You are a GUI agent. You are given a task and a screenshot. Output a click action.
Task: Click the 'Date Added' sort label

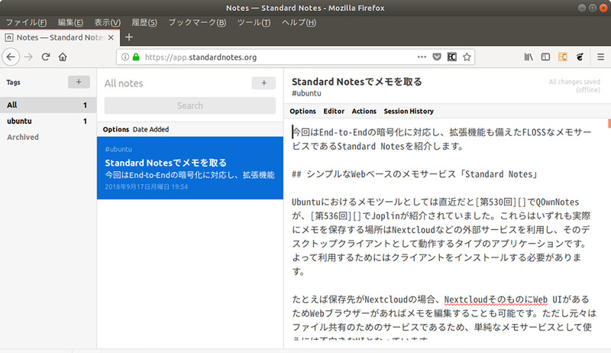[150, 129]
